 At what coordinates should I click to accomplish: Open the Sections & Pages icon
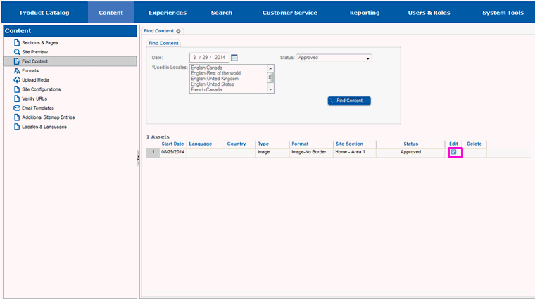click(17, 43)
